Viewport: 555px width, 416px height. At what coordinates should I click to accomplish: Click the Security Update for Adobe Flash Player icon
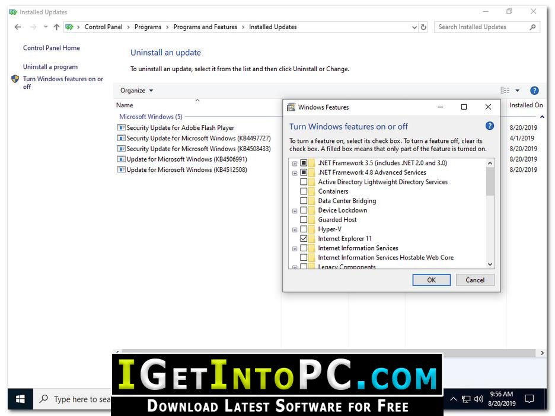(x=121, y=127)
